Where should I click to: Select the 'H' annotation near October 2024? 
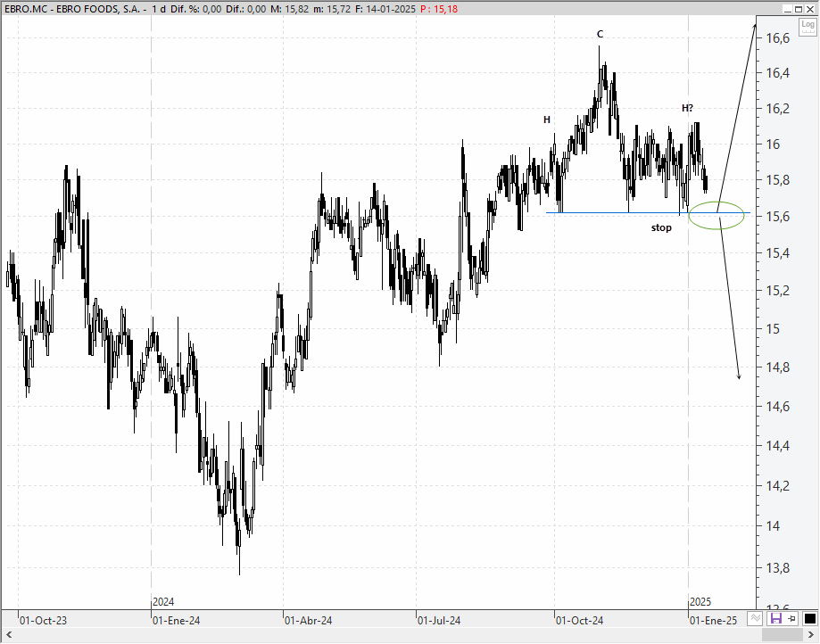click(x=546, y=120)
